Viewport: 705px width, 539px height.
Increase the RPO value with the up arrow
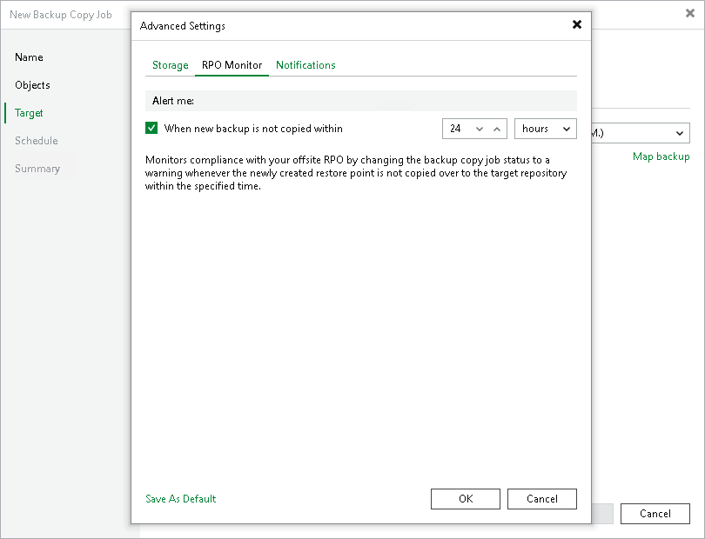496,128
